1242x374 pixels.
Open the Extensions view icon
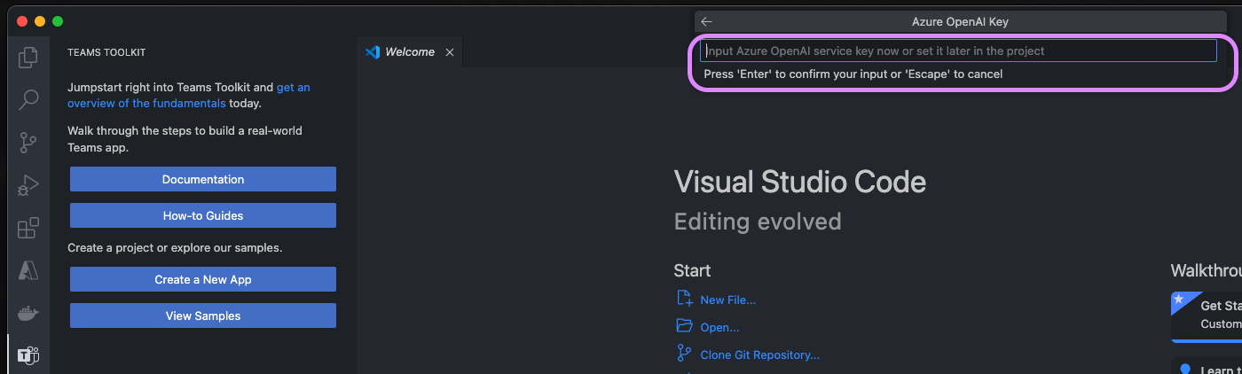tap(28, 228)
